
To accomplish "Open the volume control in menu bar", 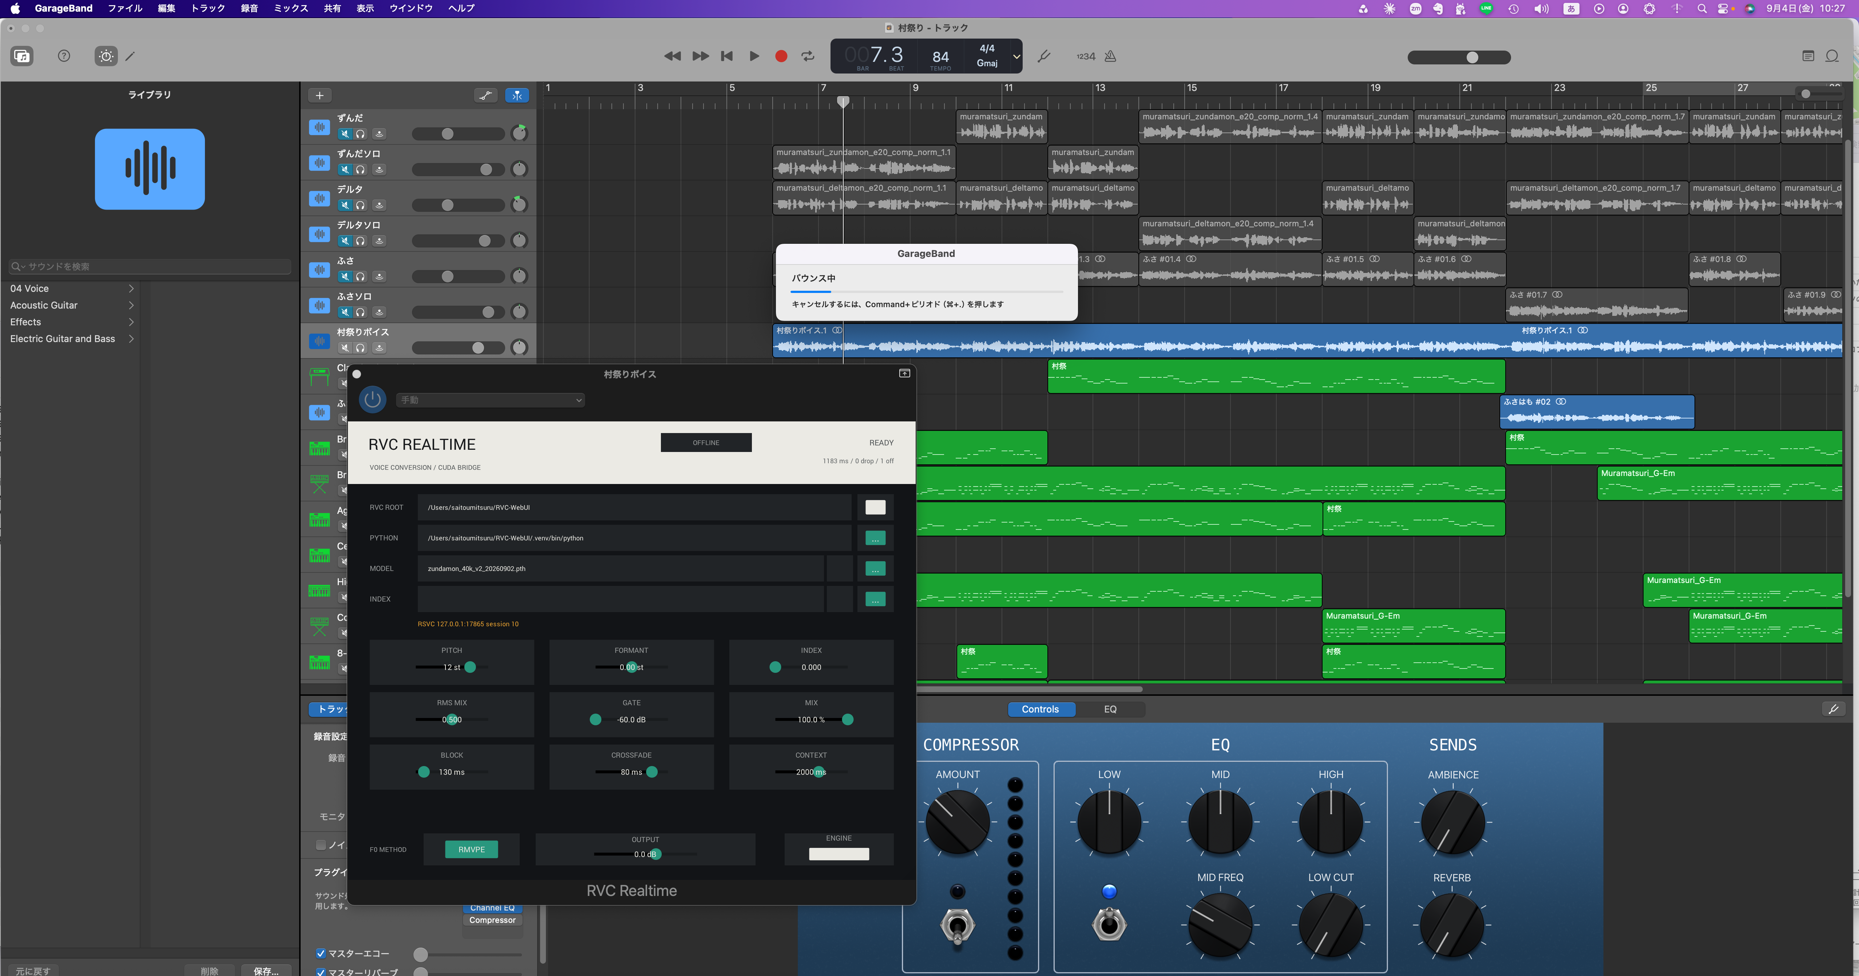I will [x=1541, y=9].
